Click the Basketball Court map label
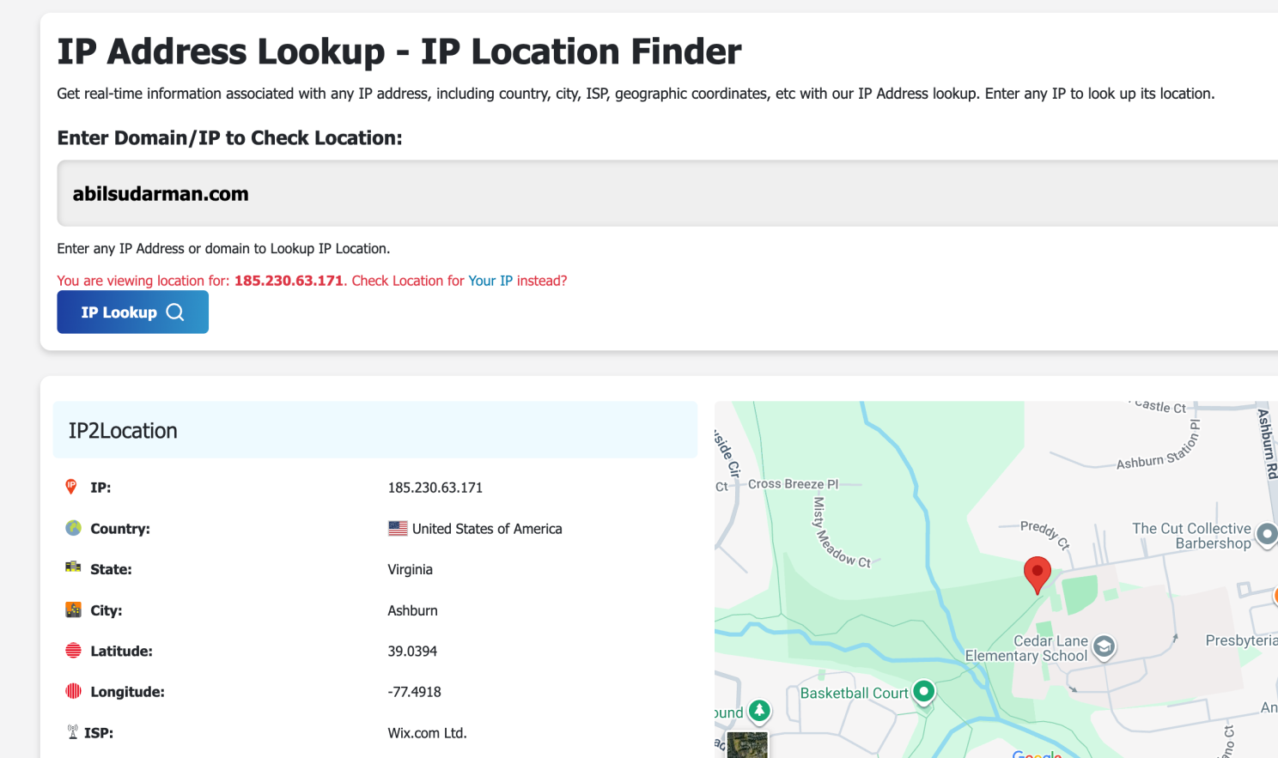The image size is (1278, 758). 855,693
